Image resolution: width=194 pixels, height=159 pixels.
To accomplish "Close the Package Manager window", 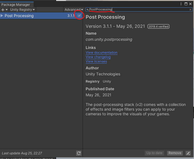I will click(190, 4).
